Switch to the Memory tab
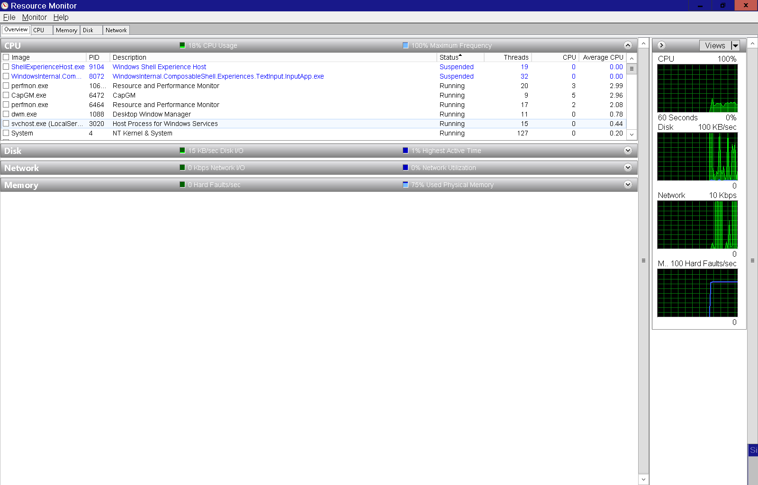The image size is (758, 485). click(66, 30)
